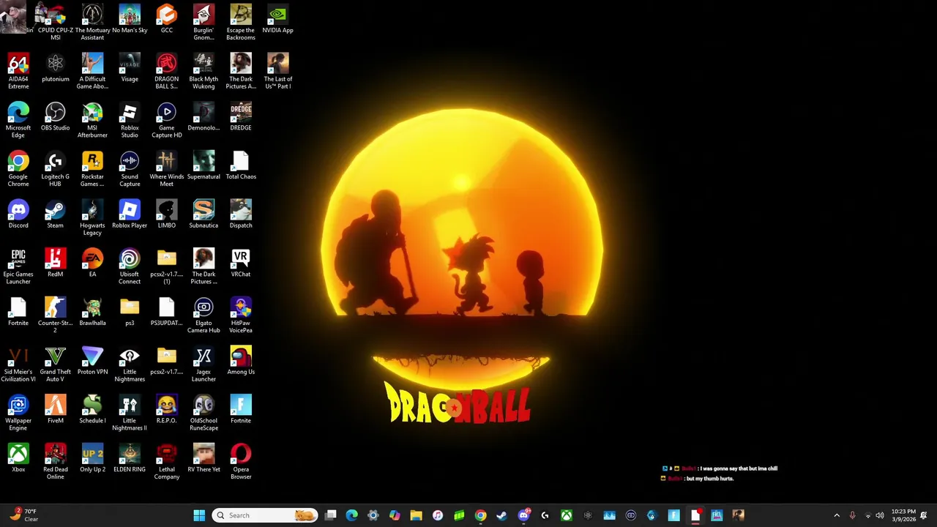Select the VRChat desktop shortcut

(241, 263)
